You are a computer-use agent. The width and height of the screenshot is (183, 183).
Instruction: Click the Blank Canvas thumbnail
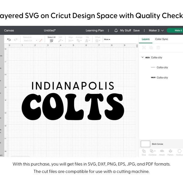point(145,144)
